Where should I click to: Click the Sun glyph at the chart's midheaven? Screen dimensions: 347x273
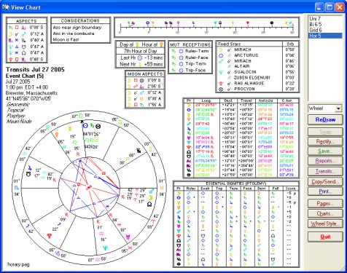tap(85, 126)
